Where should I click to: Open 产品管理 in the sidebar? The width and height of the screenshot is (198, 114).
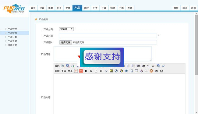pos(12,29)
